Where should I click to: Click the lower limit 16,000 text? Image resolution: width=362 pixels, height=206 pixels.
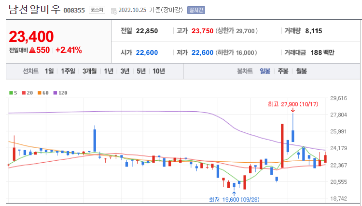click(x=236, y=53)
